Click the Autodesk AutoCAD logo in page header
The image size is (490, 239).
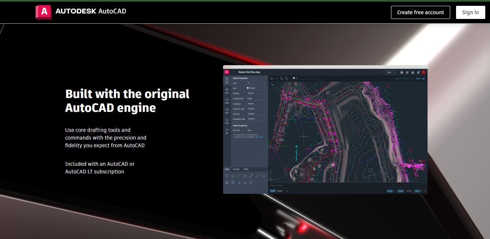coord(81,12)
